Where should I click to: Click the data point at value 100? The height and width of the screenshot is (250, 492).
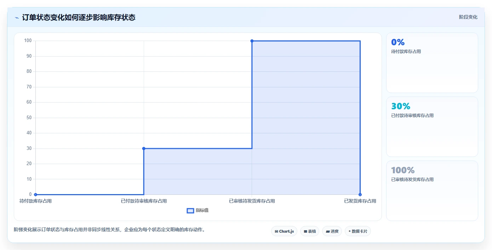tap(252, 41)
